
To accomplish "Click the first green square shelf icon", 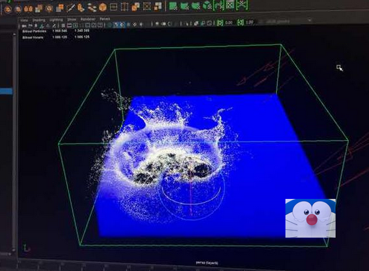I will point(173,6).
